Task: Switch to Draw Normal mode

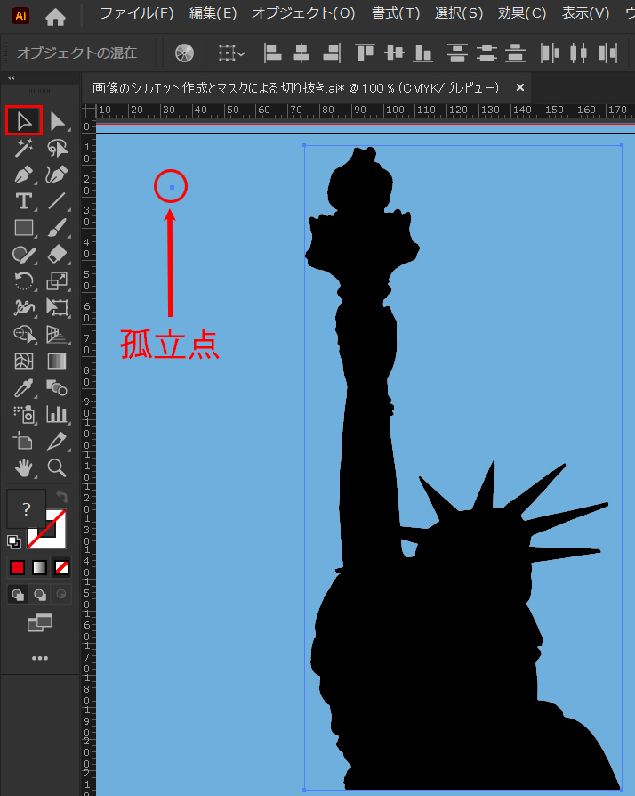Action: tap(18, 594)
